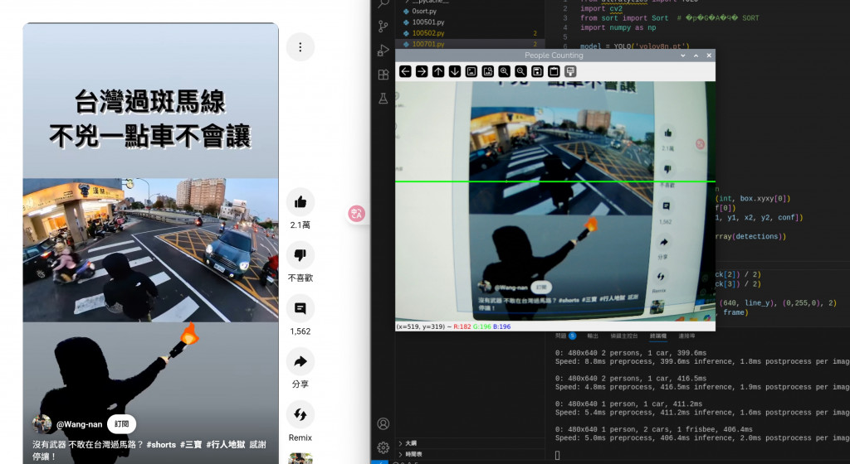This screenshot has height=464, width=850.
Task: Remix this YouTube Short
Action: (300, 415)
